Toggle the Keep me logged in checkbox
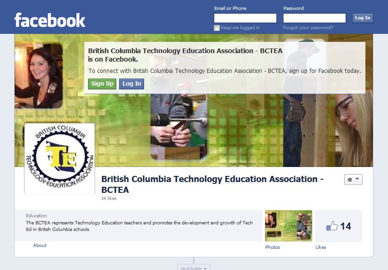 (217, 28)
